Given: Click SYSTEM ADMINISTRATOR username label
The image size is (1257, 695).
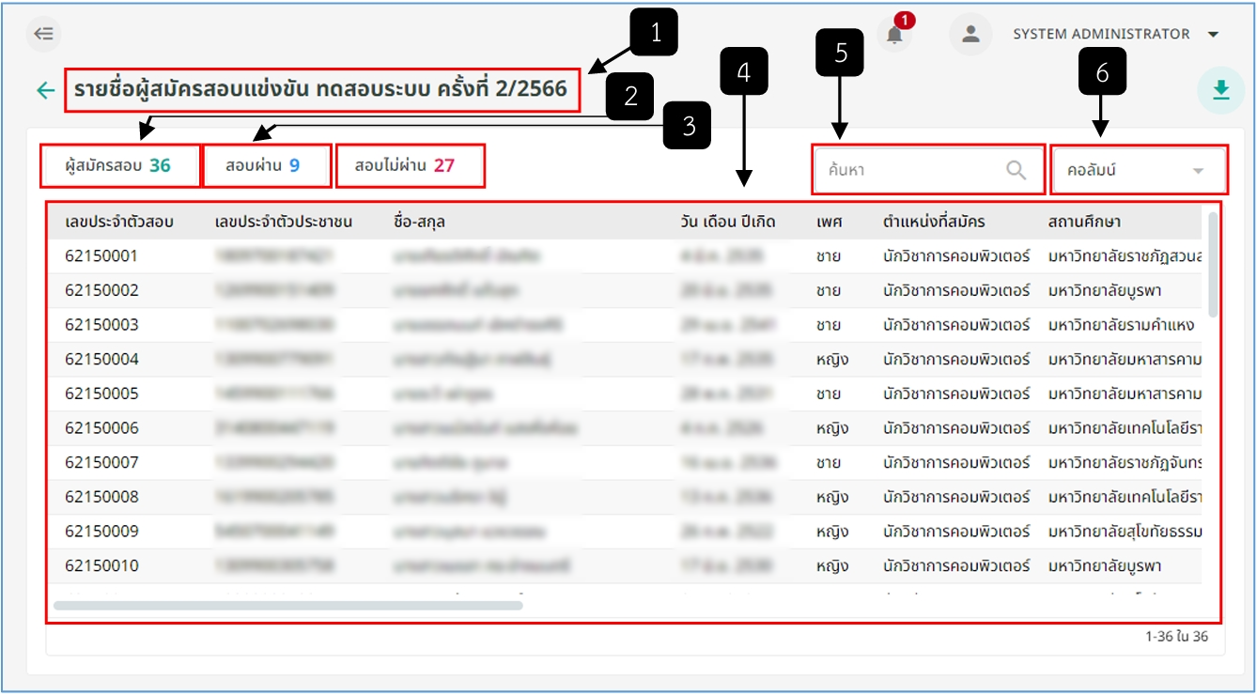Looking at the screenshot, I should pos(1101,34).
